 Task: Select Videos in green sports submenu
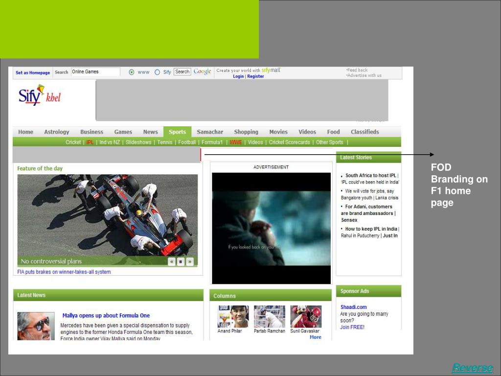255,142
